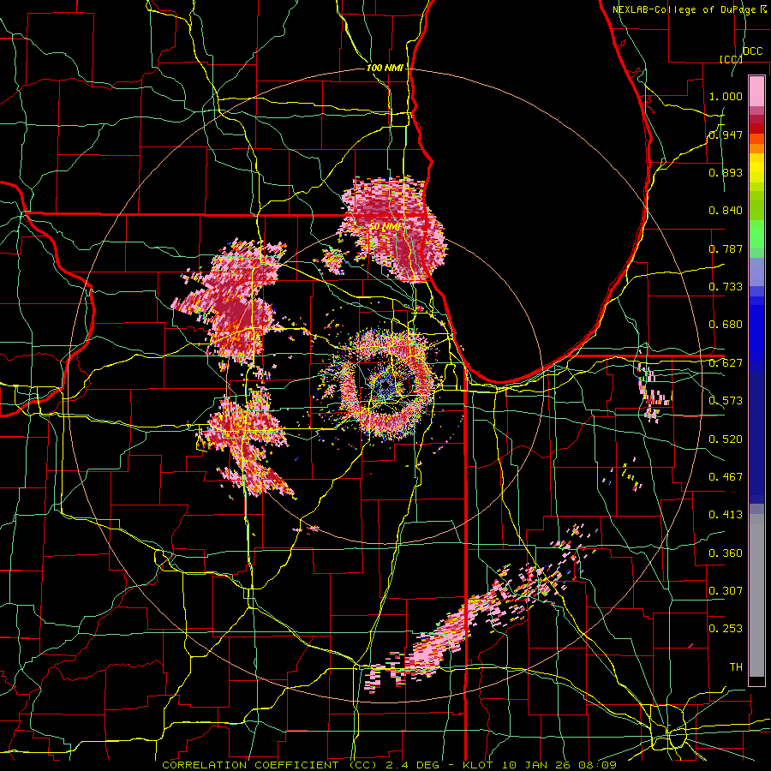This screenshot has width=771, height=771.
Task: Click CORRELATION COEFFICIENT (CC) in the caption
Action: coord(270,765)
